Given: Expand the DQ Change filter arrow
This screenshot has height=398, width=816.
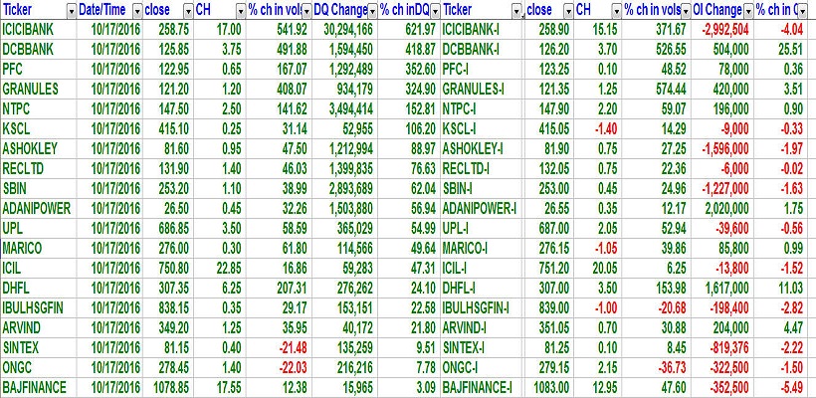Looking at the screenshot, I should [x=370, y=10].
